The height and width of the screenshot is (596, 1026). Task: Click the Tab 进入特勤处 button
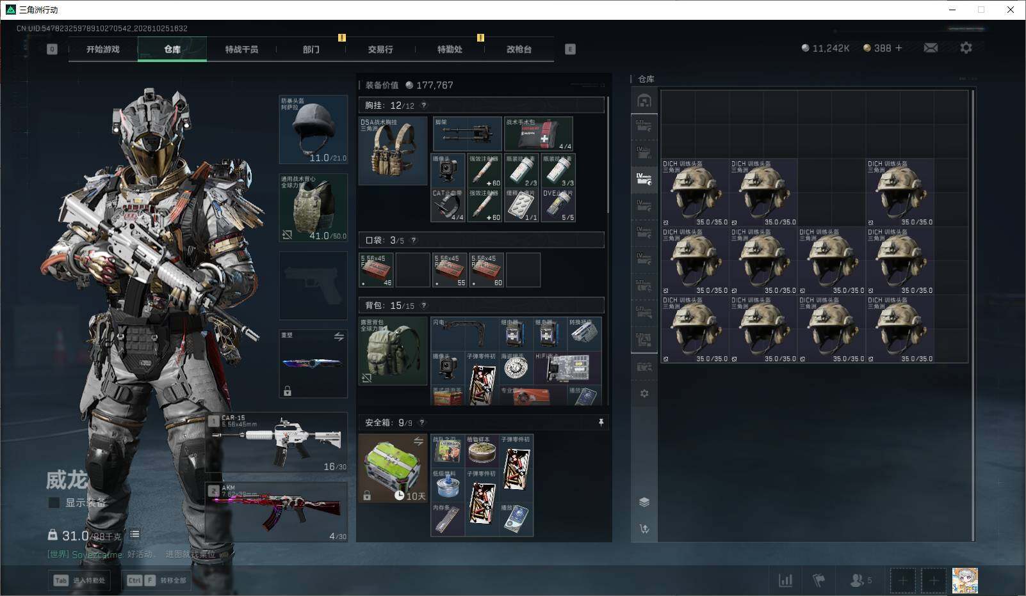click(x=81, y=581)
